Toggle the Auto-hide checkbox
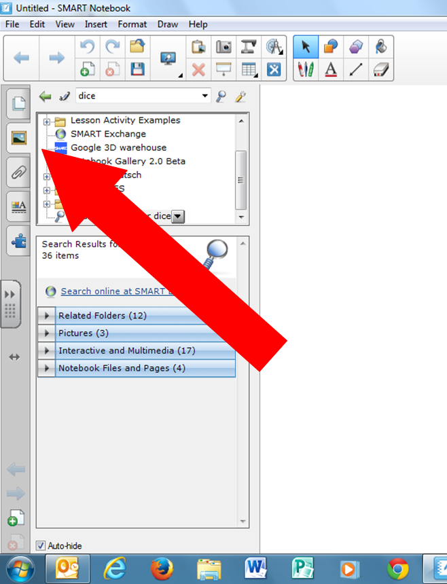The image size is (447, 584). coord(41,546)
